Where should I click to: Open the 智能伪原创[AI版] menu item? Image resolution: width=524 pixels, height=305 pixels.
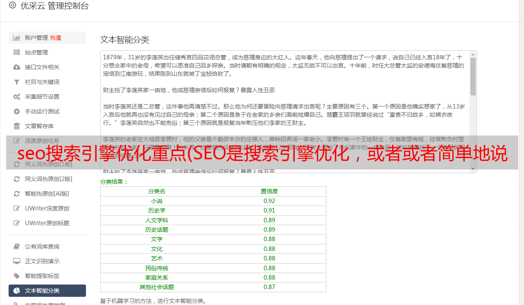click(x=47, y=194)
